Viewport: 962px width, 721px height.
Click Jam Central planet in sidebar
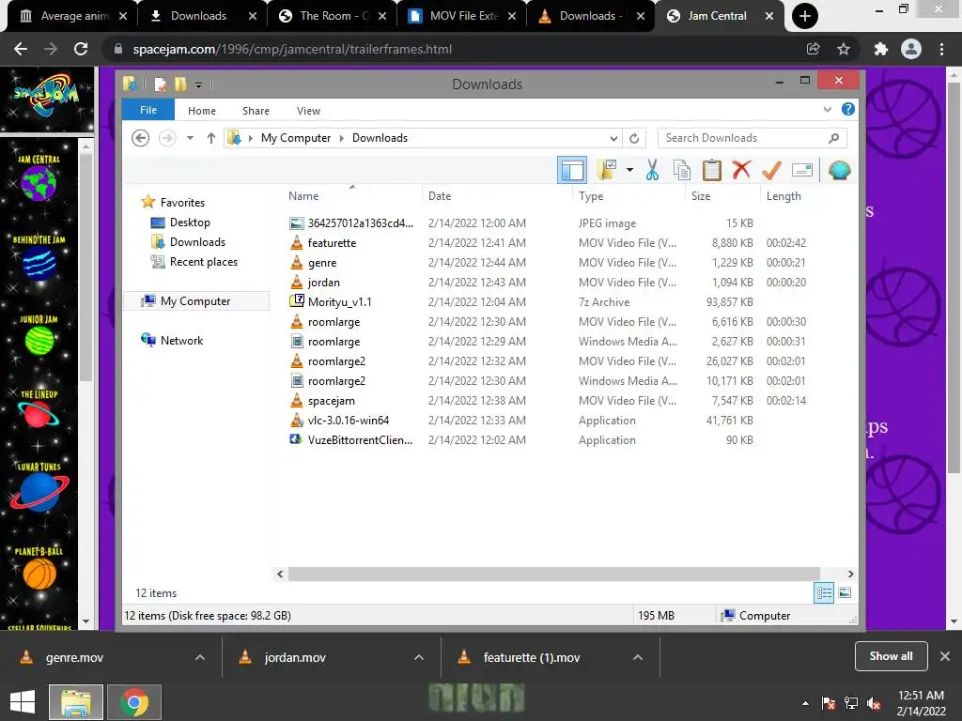[39, 182]
